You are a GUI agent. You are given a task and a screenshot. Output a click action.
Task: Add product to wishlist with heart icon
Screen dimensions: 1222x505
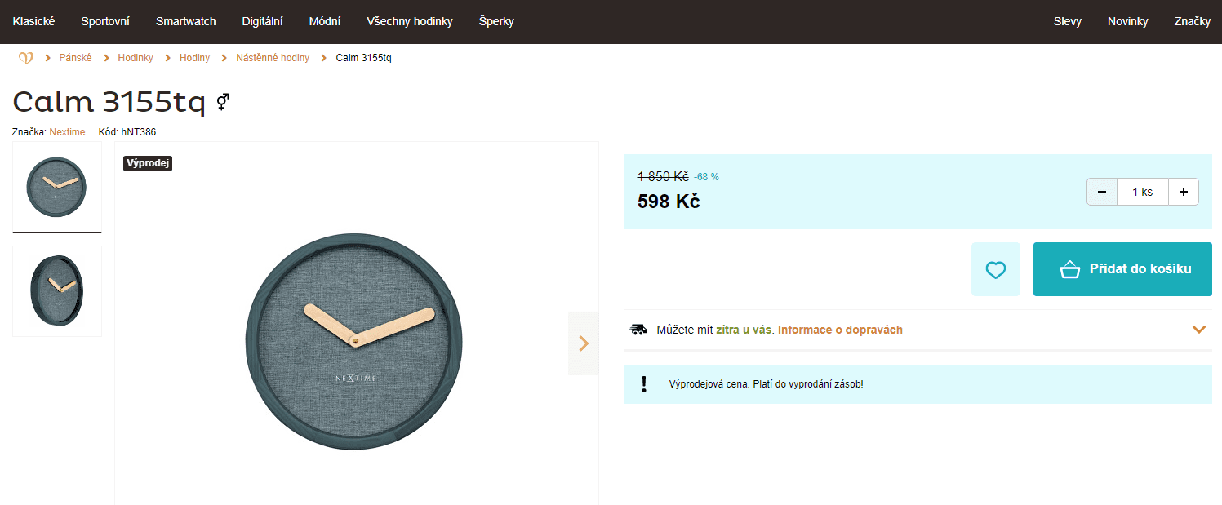[996, 269]
